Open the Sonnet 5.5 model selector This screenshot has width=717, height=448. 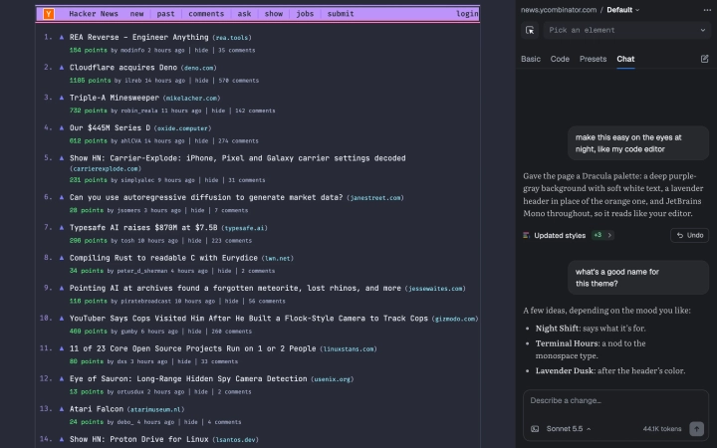569,429
